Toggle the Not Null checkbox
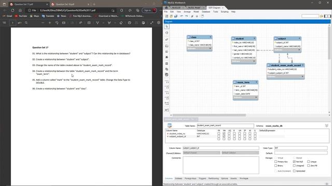The image size is (332, 186). pos(294,162)
